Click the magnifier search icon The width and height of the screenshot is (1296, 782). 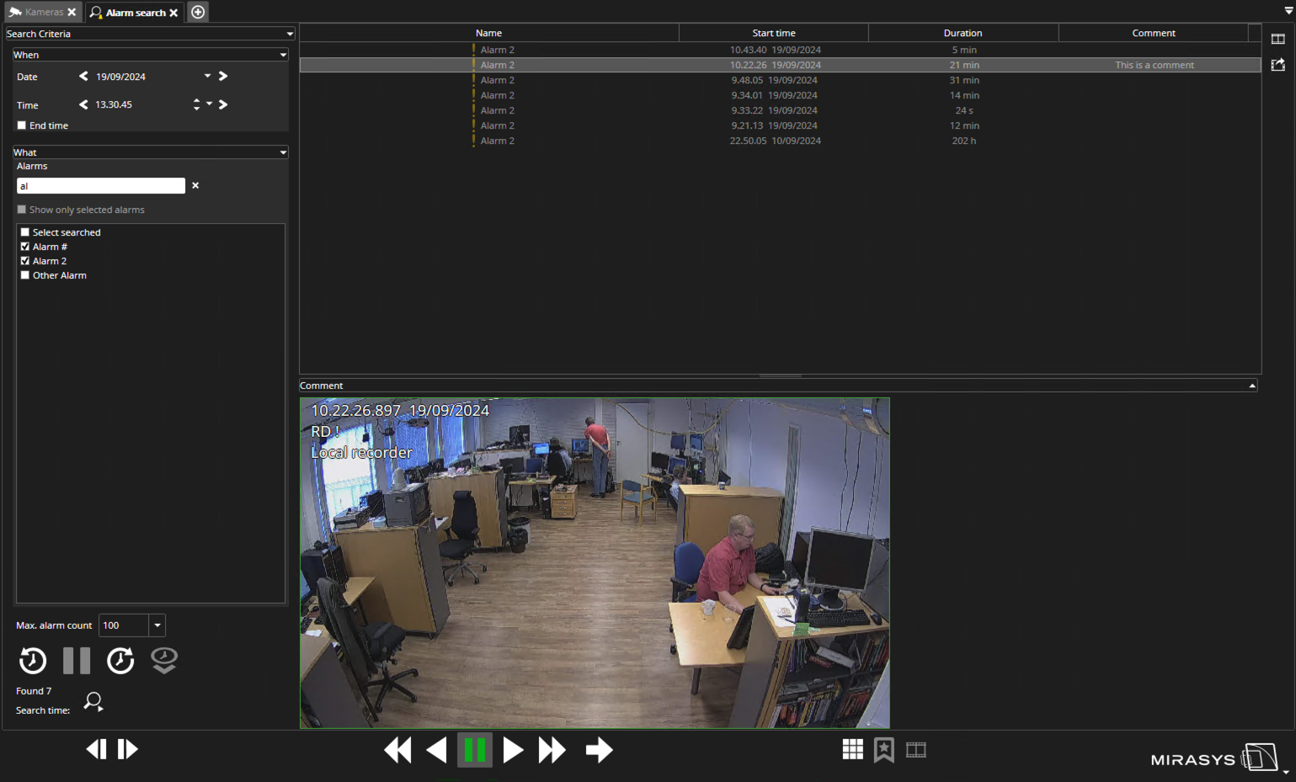(93, 701)
